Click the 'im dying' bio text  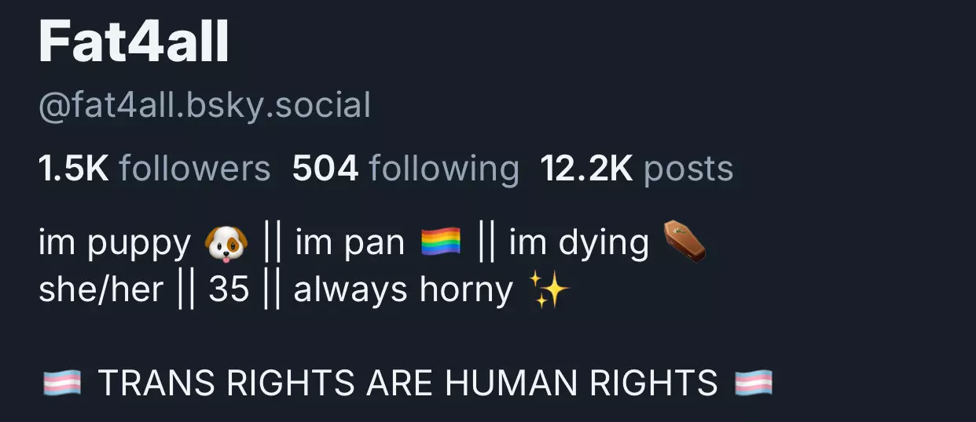click(x=579, y=244)
